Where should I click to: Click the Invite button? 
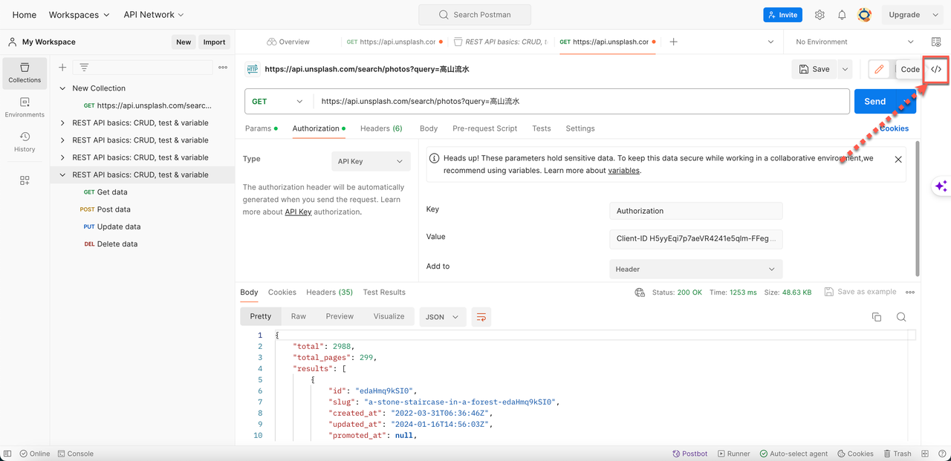tap(782, 15)
